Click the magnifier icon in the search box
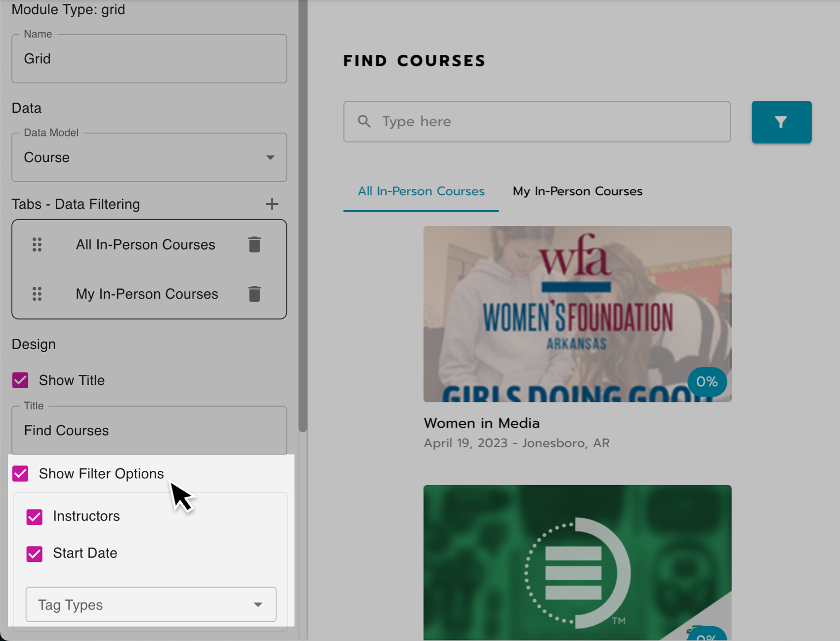840x641 pixels. point(364,122)
